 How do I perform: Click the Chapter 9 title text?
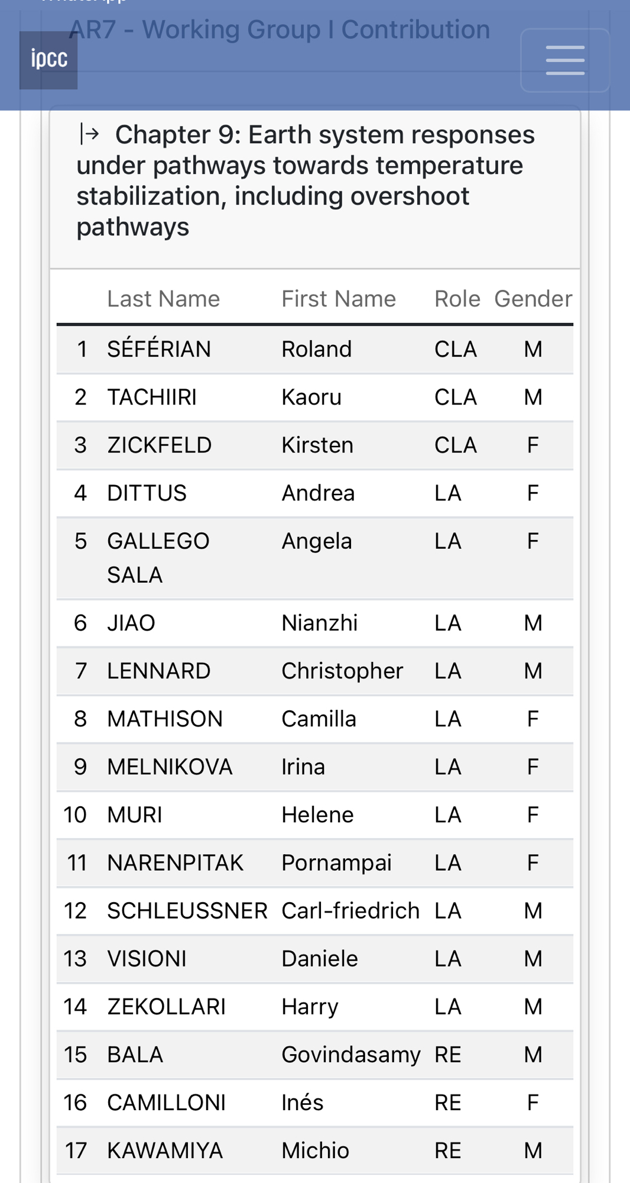click(x=305, y=180)
